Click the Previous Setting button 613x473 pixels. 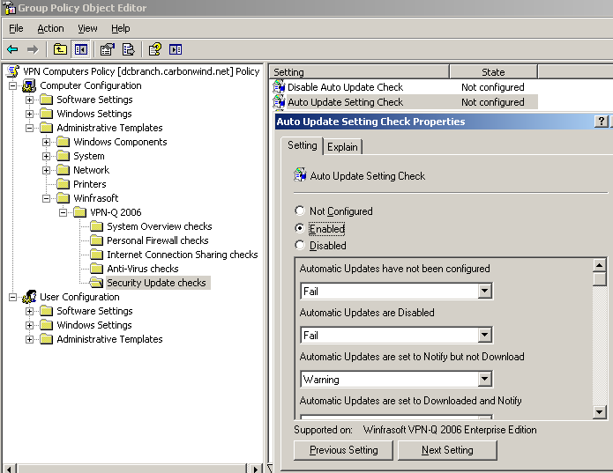pos(343,450)
